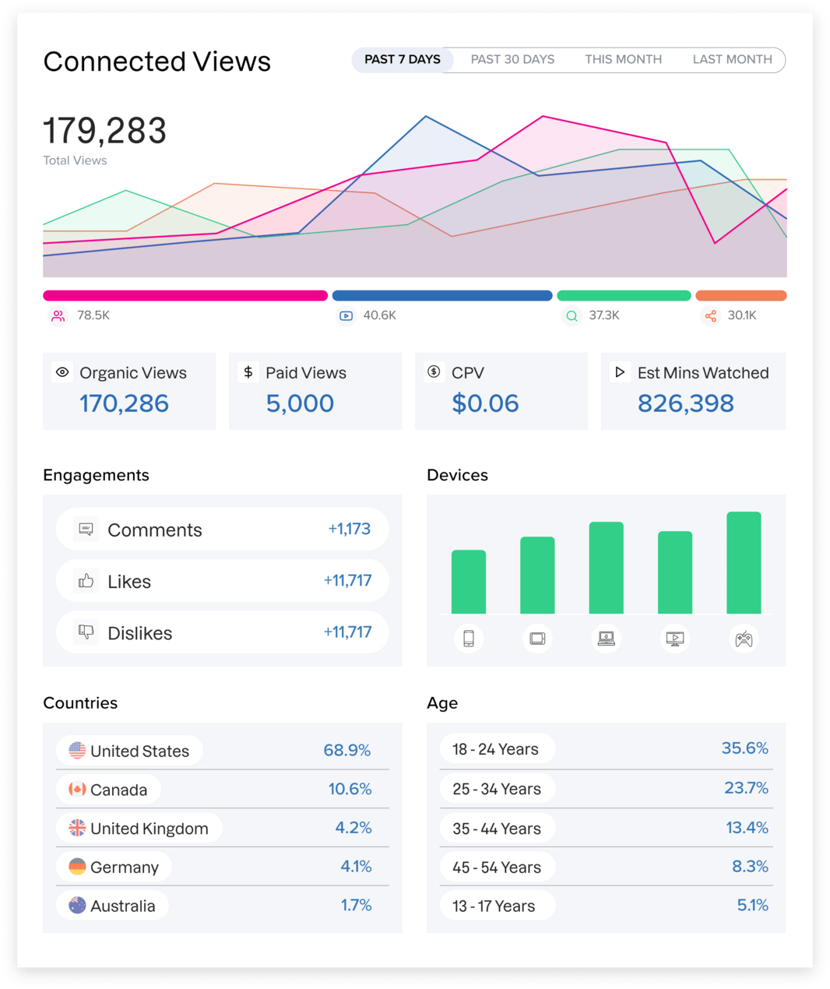Select the blue video plays icon
This screenshot has width=830, height=989.
[345, 316]
